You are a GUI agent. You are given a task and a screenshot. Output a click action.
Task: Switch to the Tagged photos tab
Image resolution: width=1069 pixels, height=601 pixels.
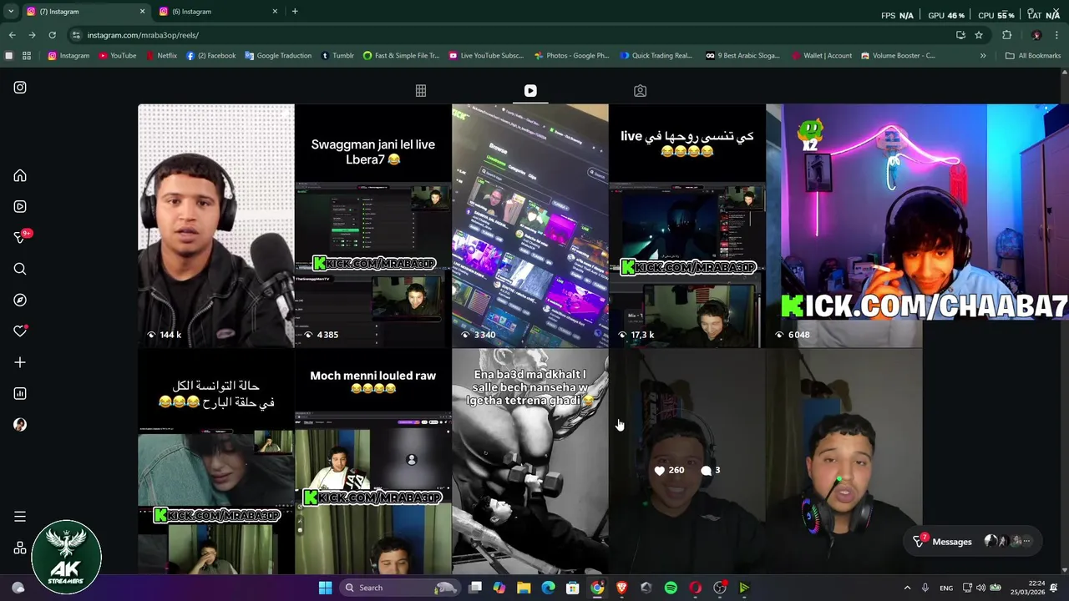point(640,91)
